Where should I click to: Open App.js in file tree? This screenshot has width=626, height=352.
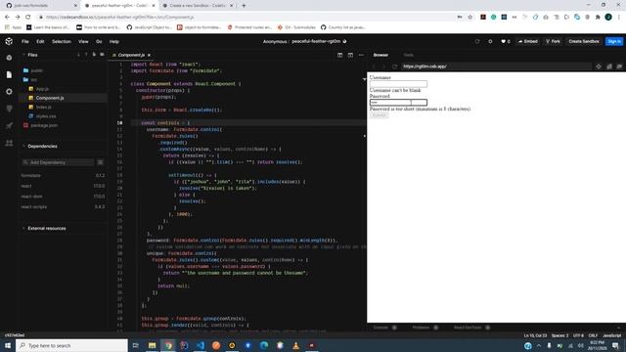[x=42, y=89]
